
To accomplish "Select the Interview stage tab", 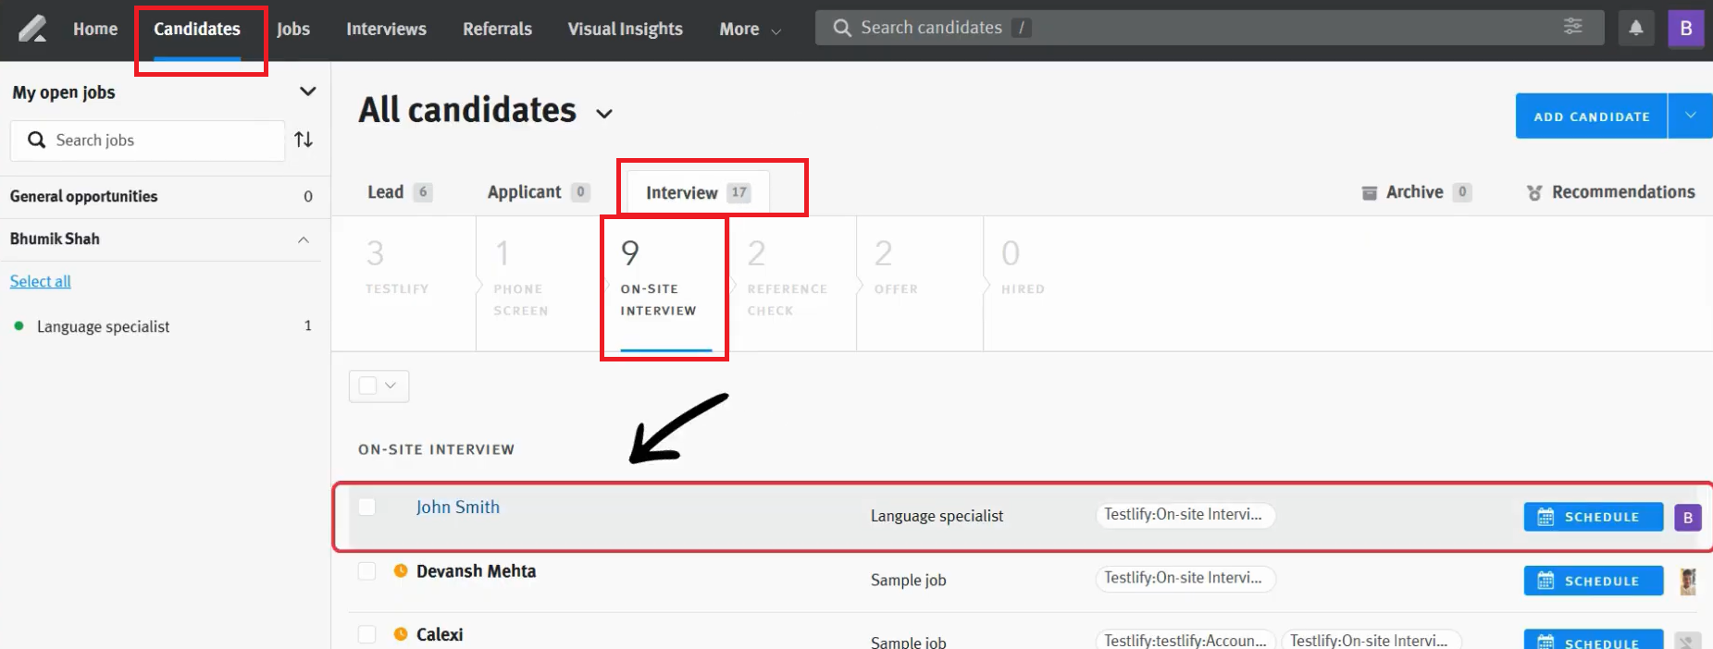I will point(698,192).
